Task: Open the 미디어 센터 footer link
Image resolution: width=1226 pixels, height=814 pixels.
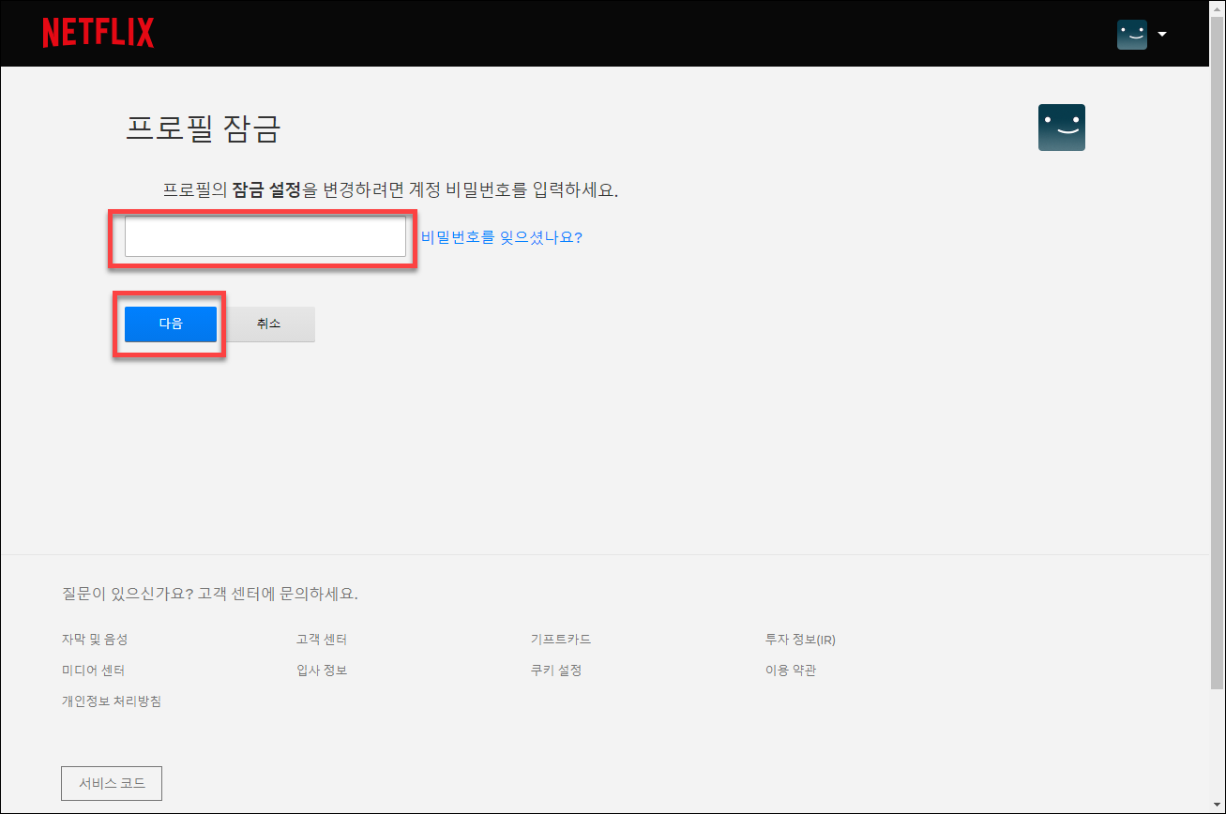Action: click(94, 671)
